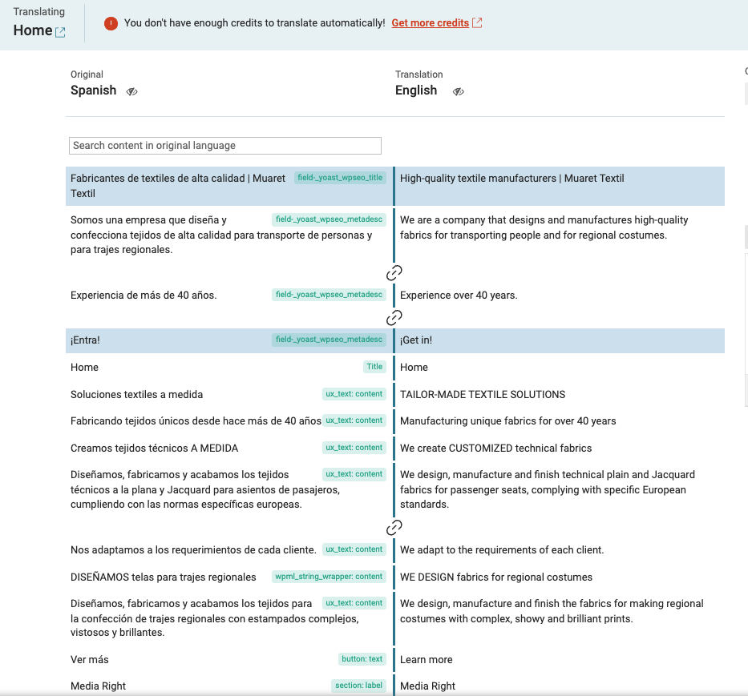
Task: Click the Home page title link
Action: 33,30
